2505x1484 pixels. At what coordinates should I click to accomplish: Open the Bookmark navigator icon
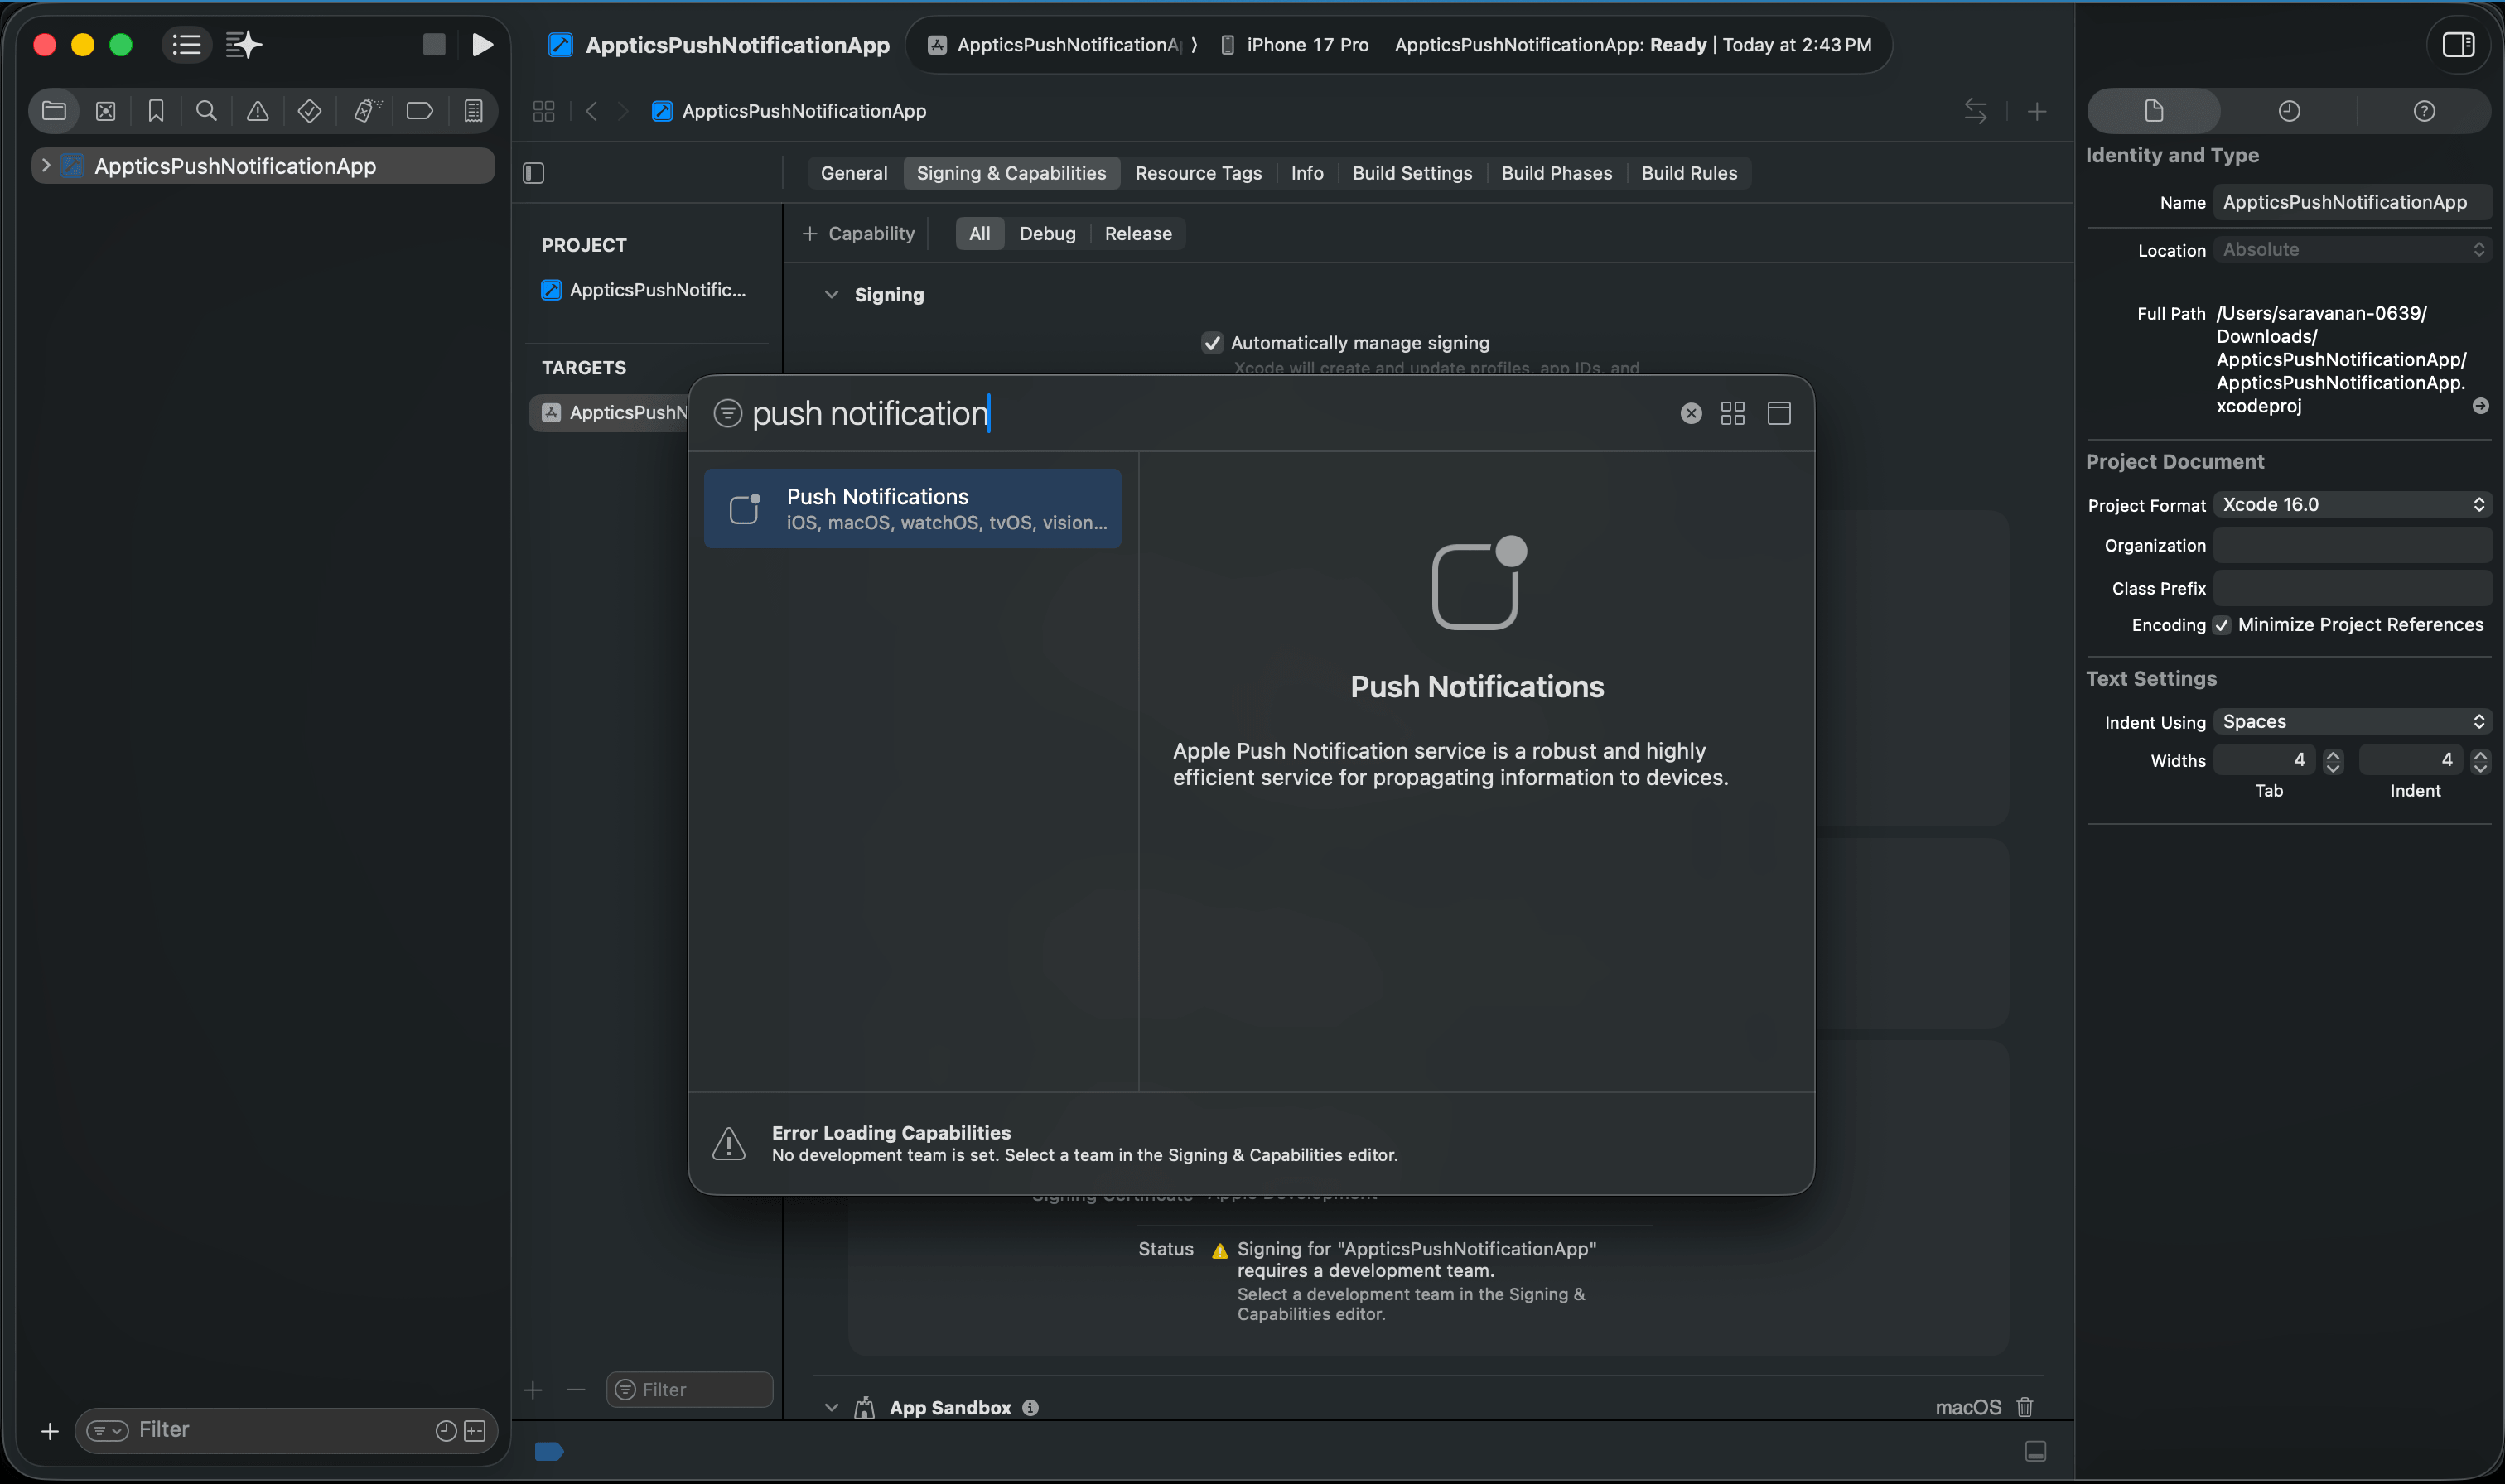[156, 111]
